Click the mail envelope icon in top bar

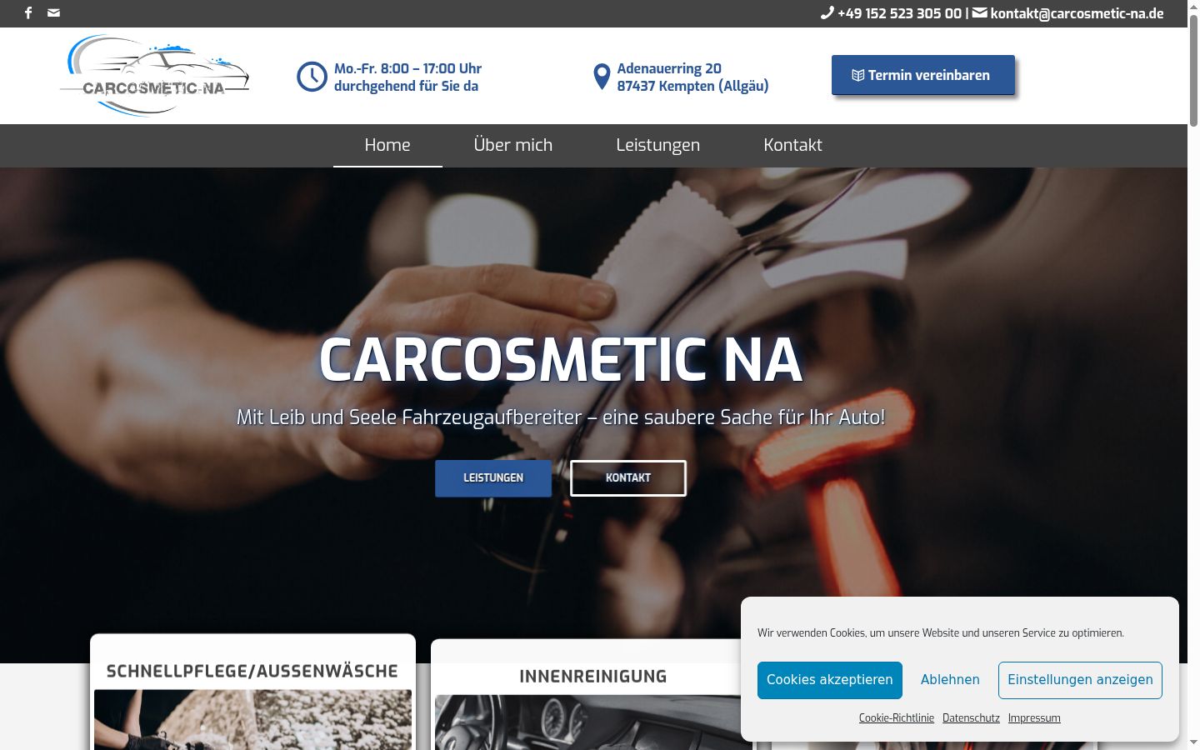(53, 12)
